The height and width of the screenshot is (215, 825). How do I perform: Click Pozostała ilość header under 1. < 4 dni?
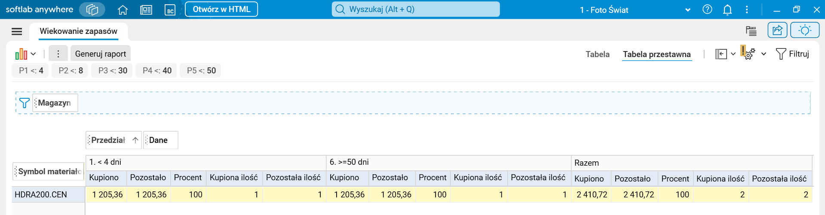[294, 177]
